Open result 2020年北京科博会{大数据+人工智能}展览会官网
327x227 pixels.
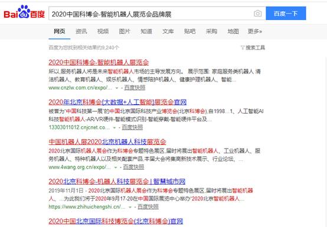point(117,102)
